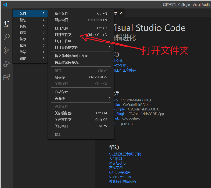This screenshot has height=188, width=211.
Task: Expand the 转到 submenu
Action: click(30, 39)
